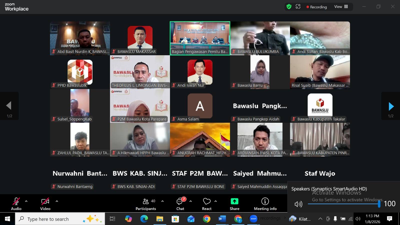This screenshot has width=400, height=225.
Task: Open File Explorer from the taskbar
Action: click(x=160, y=219)
